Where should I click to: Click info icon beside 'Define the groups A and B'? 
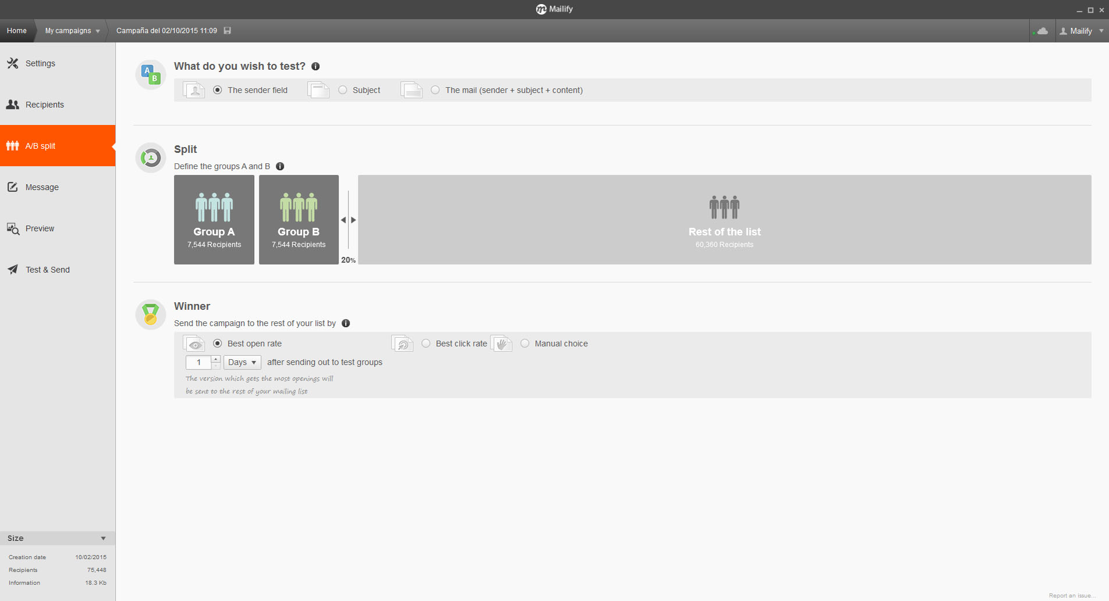coord(280,166)
